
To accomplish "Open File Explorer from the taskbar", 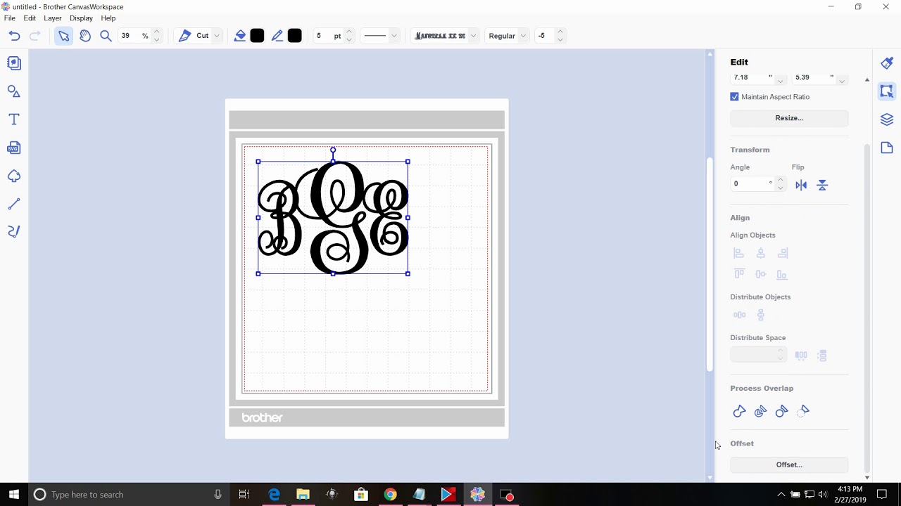I will click(303, 495).
